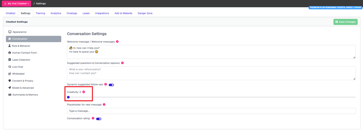Viewport: 363px width, 131px height.
Task: Click help icon next to Welcome message
Action: click(x=117, y=41)
